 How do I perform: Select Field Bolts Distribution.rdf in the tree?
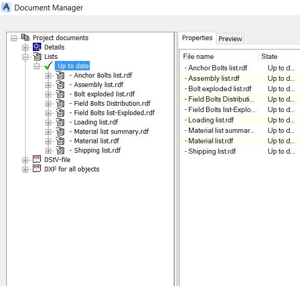tap(110, 103)
